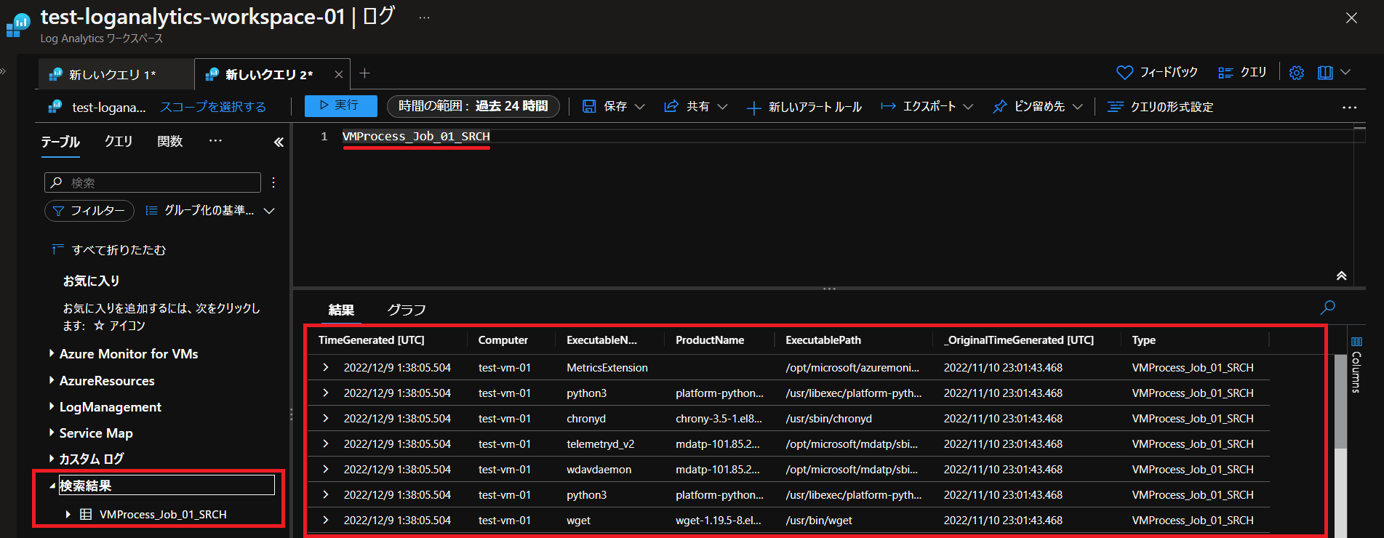Expand the VMProcess_Job_01_SRCH table node
This screenshot has width=1384, height=538.
coord(68,514)
